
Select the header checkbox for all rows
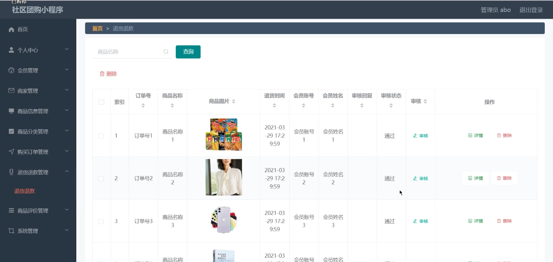point(101,102)
